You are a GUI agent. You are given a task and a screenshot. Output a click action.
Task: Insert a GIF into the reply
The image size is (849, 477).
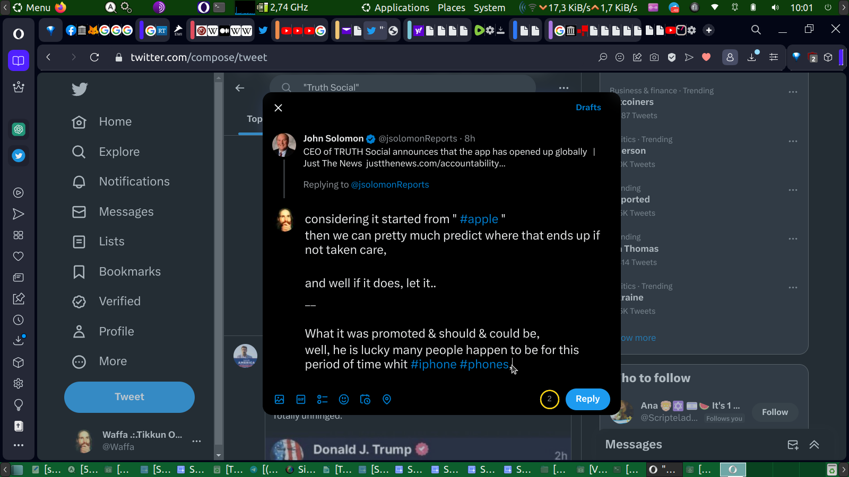tap(301, 400)
